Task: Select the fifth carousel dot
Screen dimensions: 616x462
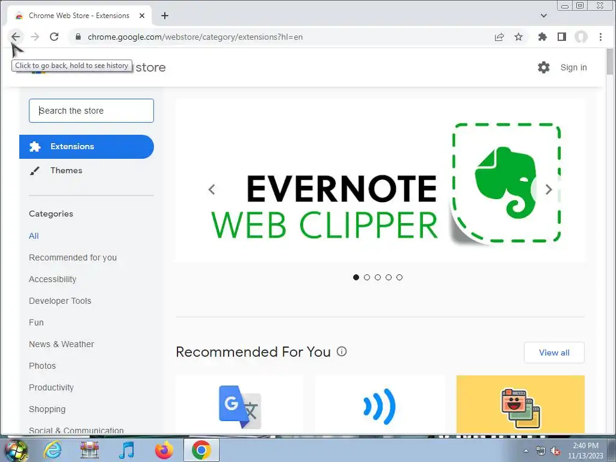Action: tap(399, 277)
